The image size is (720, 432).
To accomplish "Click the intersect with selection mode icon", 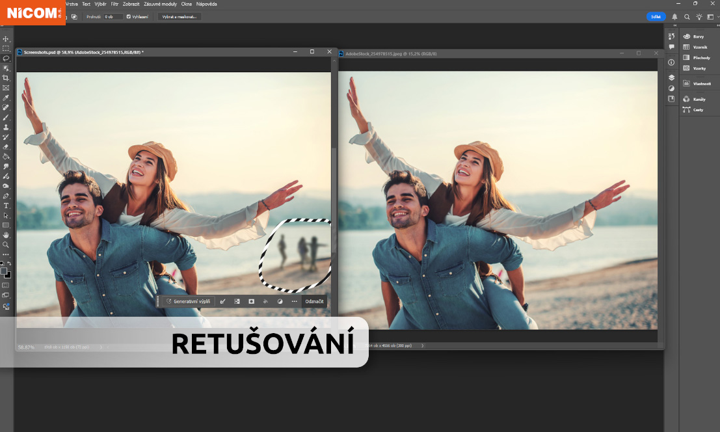I will coord(74,16).
